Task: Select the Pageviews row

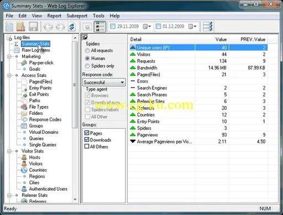Action: point(198,135)
